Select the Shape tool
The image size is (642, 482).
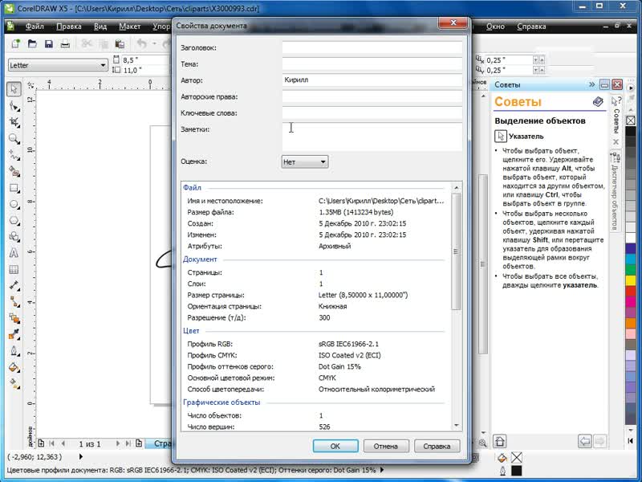click(x=14, y=106)
